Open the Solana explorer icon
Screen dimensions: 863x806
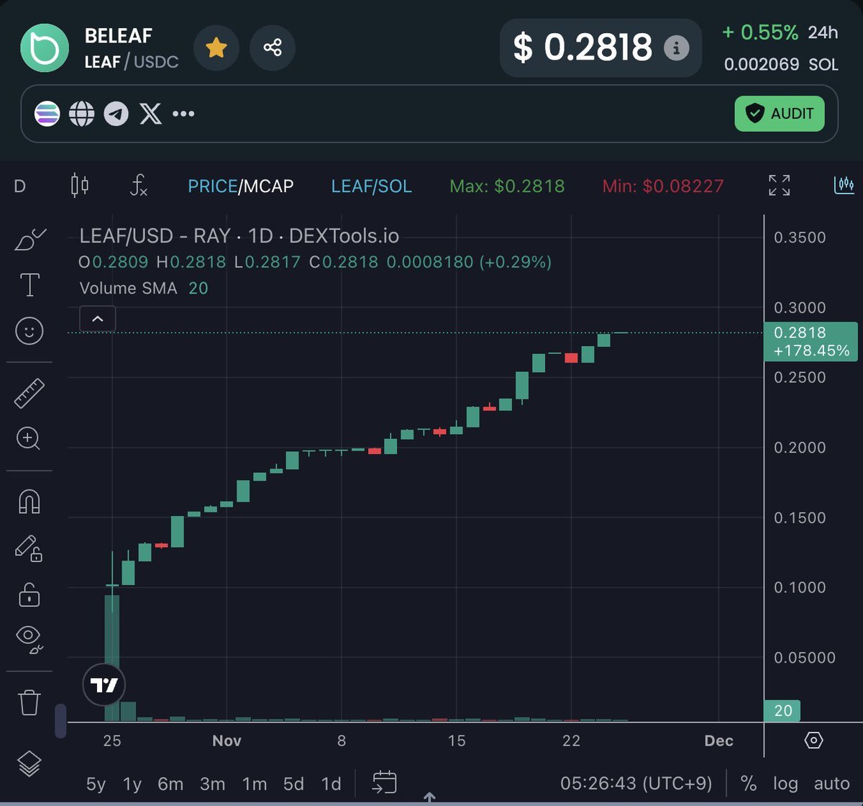(x=47, y=114)
